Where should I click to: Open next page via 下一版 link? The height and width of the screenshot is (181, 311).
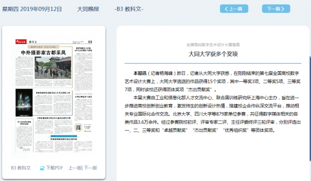[x=90, y=168]
